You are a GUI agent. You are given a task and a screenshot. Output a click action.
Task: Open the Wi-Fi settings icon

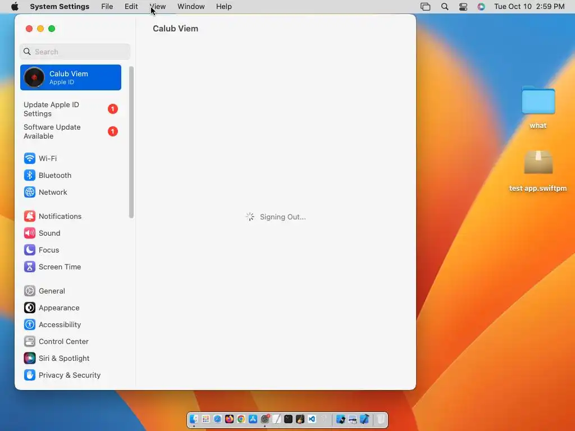pyautogui.click(x=30, y=158)
